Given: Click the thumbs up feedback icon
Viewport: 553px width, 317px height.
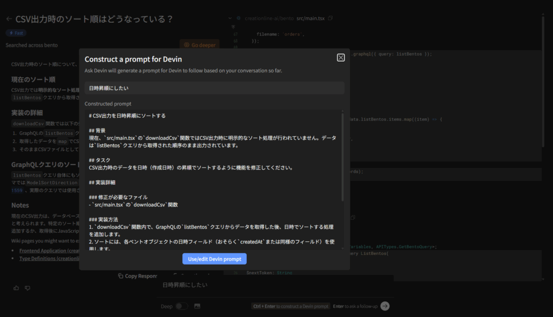Looking at the screenshot, I should click(x=16, y=288).
